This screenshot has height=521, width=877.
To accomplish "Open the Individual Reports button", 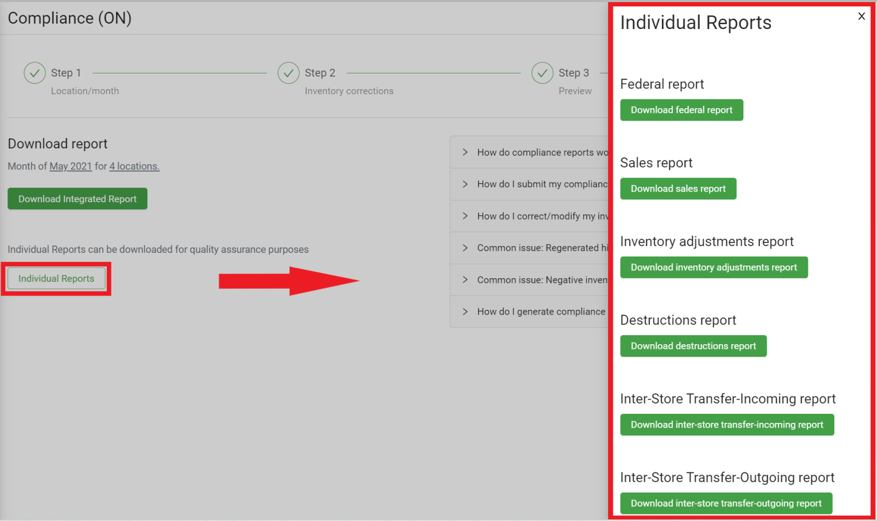I will [57, 279].
